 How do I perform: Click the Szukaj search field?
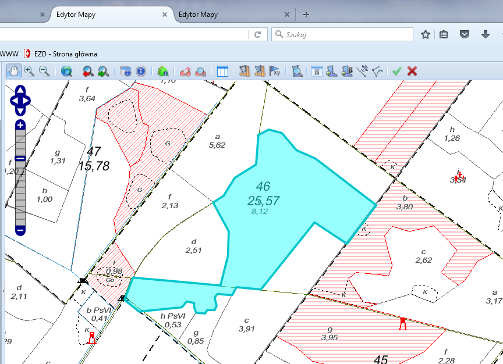point(343,35)
